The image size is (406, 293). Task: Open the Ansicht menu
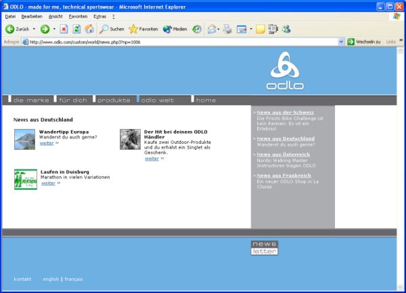[56, 16]
